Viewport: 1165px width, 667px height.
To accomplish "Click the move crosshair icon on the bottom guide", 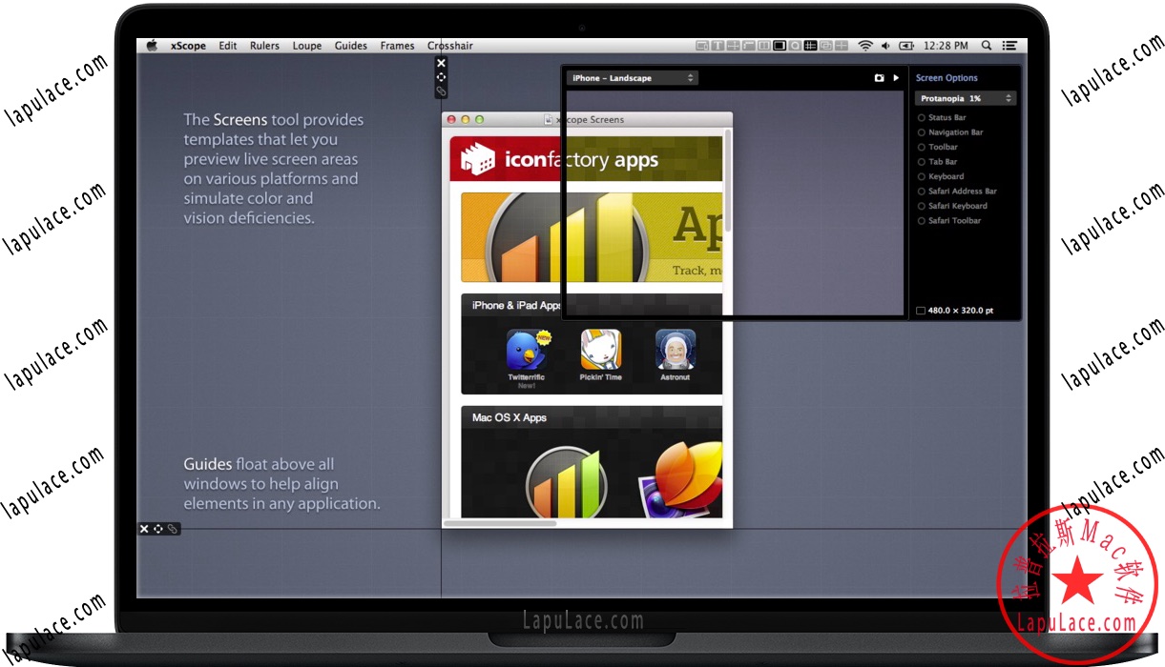I will click(156, 529).
